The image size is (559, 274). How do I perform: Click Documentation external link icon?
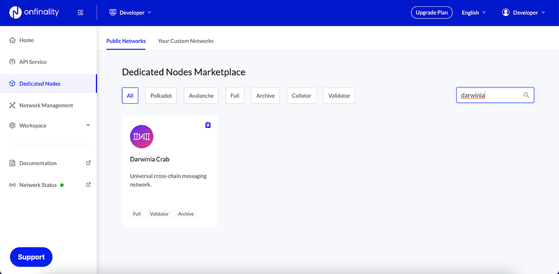89,162
